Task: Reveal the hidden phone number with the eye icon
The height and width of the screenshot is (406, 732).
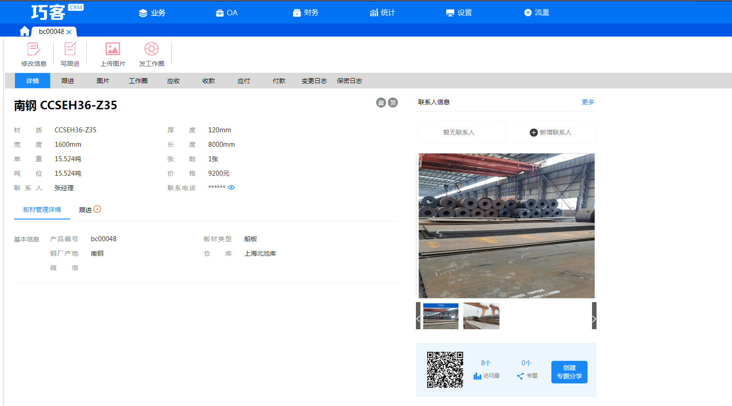Action: pos(231,187)
